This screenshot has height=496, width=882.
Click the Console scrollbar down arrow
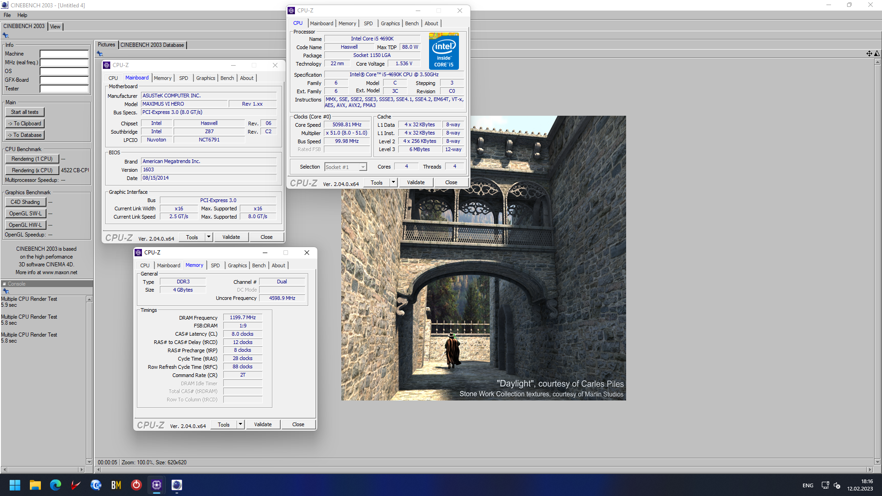[x=89, y=462]
